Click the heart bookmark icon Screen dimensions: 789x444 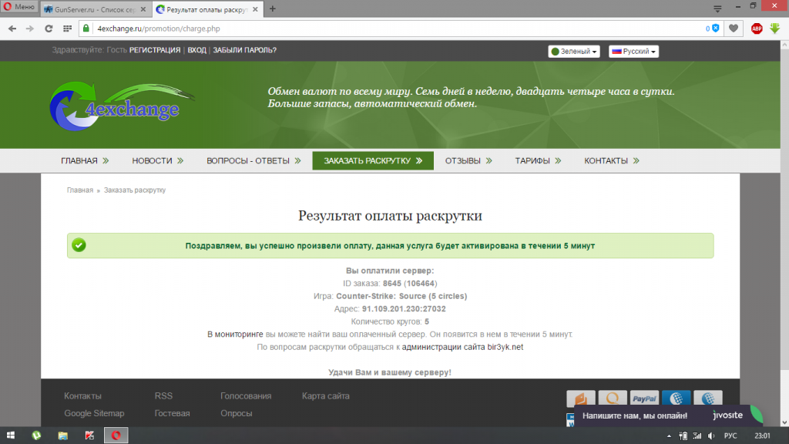tap(734, 29)
